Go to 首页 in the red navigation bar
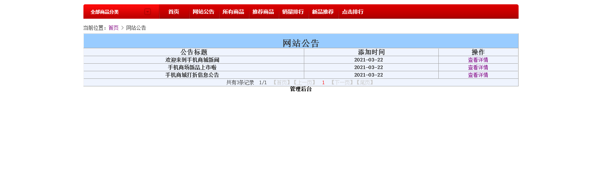This screenshot has width=611, height=195. pos(174,12)
